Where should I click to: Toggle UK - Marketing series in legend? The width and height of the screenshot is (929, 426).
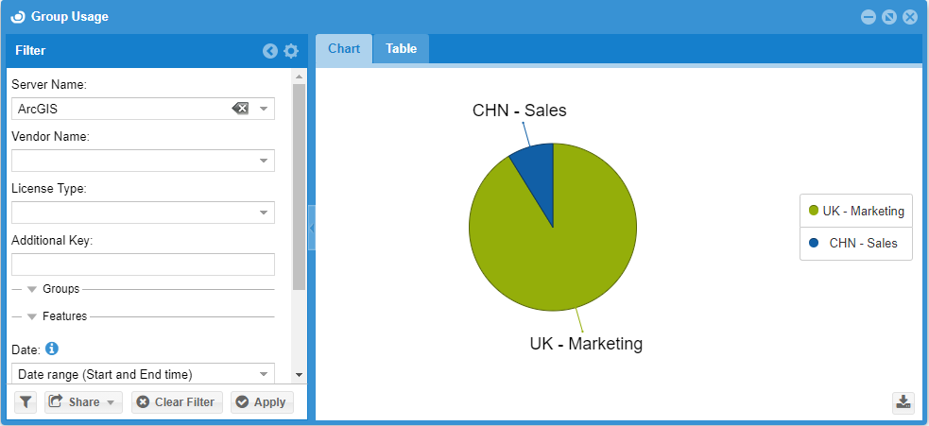[x=855, y=212]
